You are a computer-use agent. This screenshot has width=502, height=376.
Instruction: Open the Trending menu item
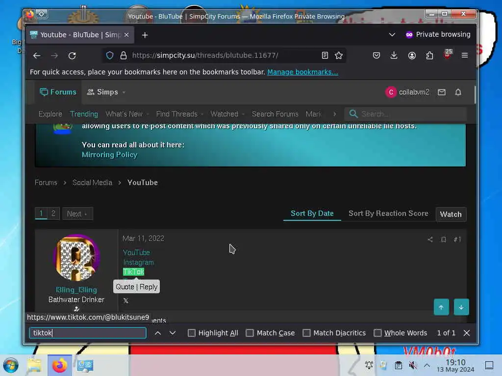click(x=84, y=114)
